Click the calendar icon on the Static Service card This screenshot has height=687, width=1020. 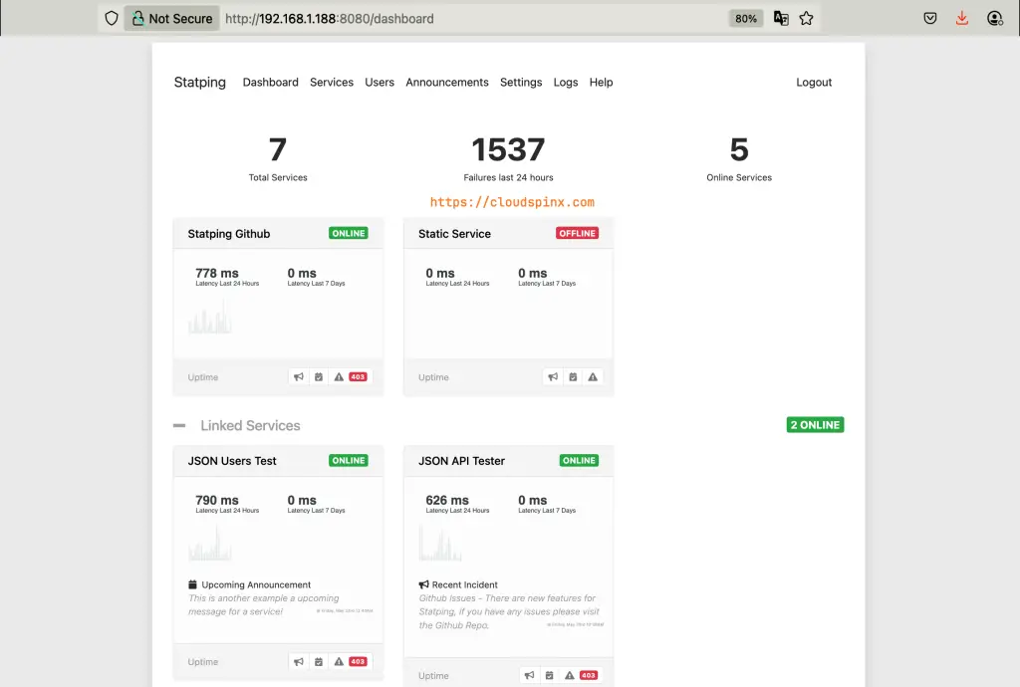pos(573,376)
